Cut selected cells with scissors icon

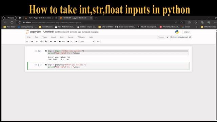coord(37,41)
